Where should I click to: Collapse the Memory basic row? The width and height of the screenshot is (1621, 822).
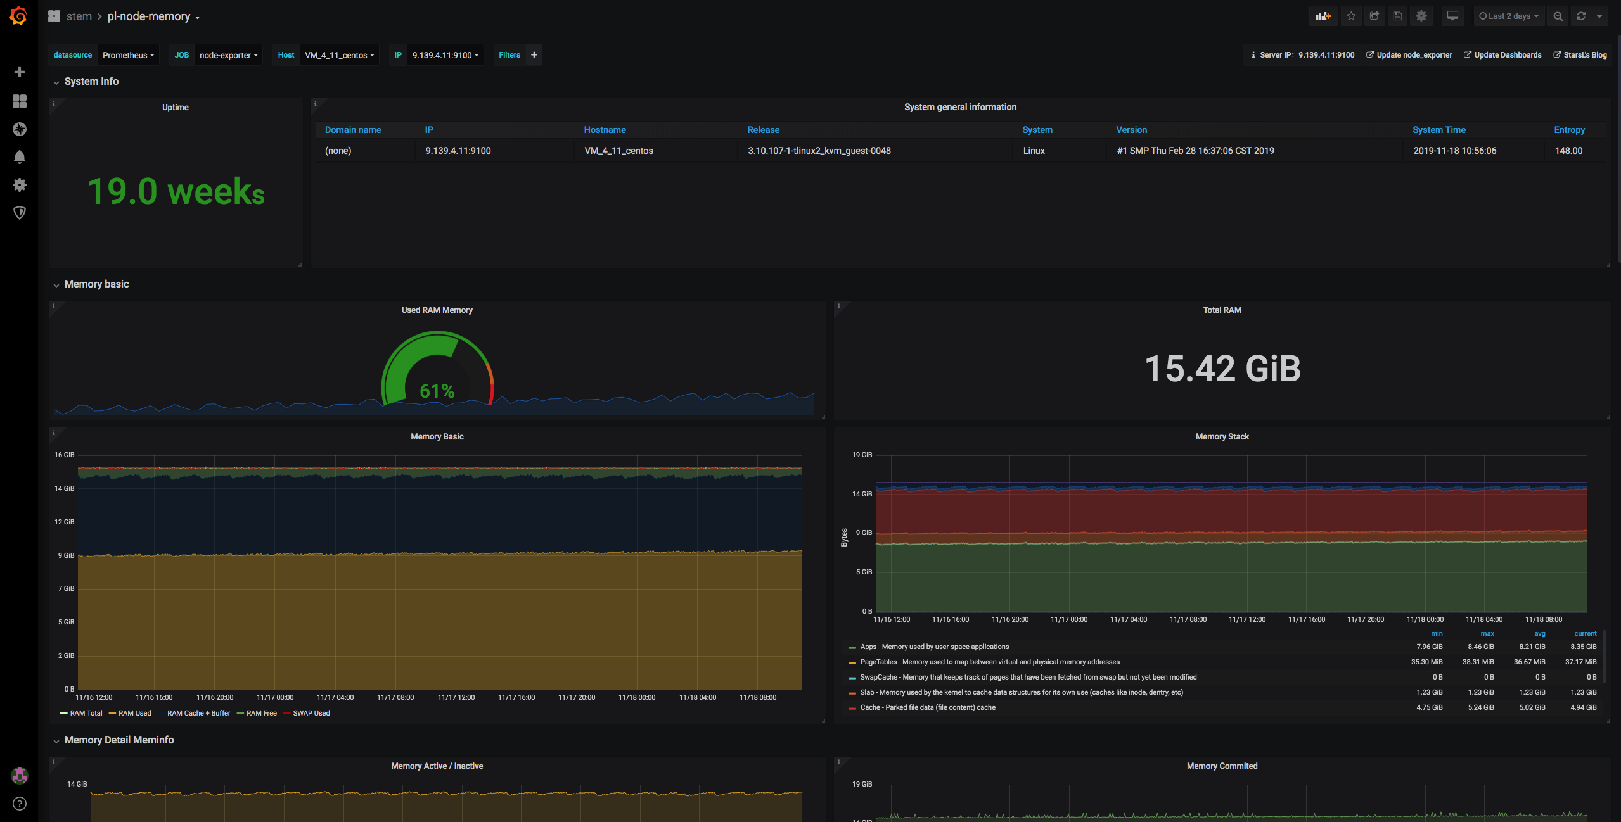96,284
